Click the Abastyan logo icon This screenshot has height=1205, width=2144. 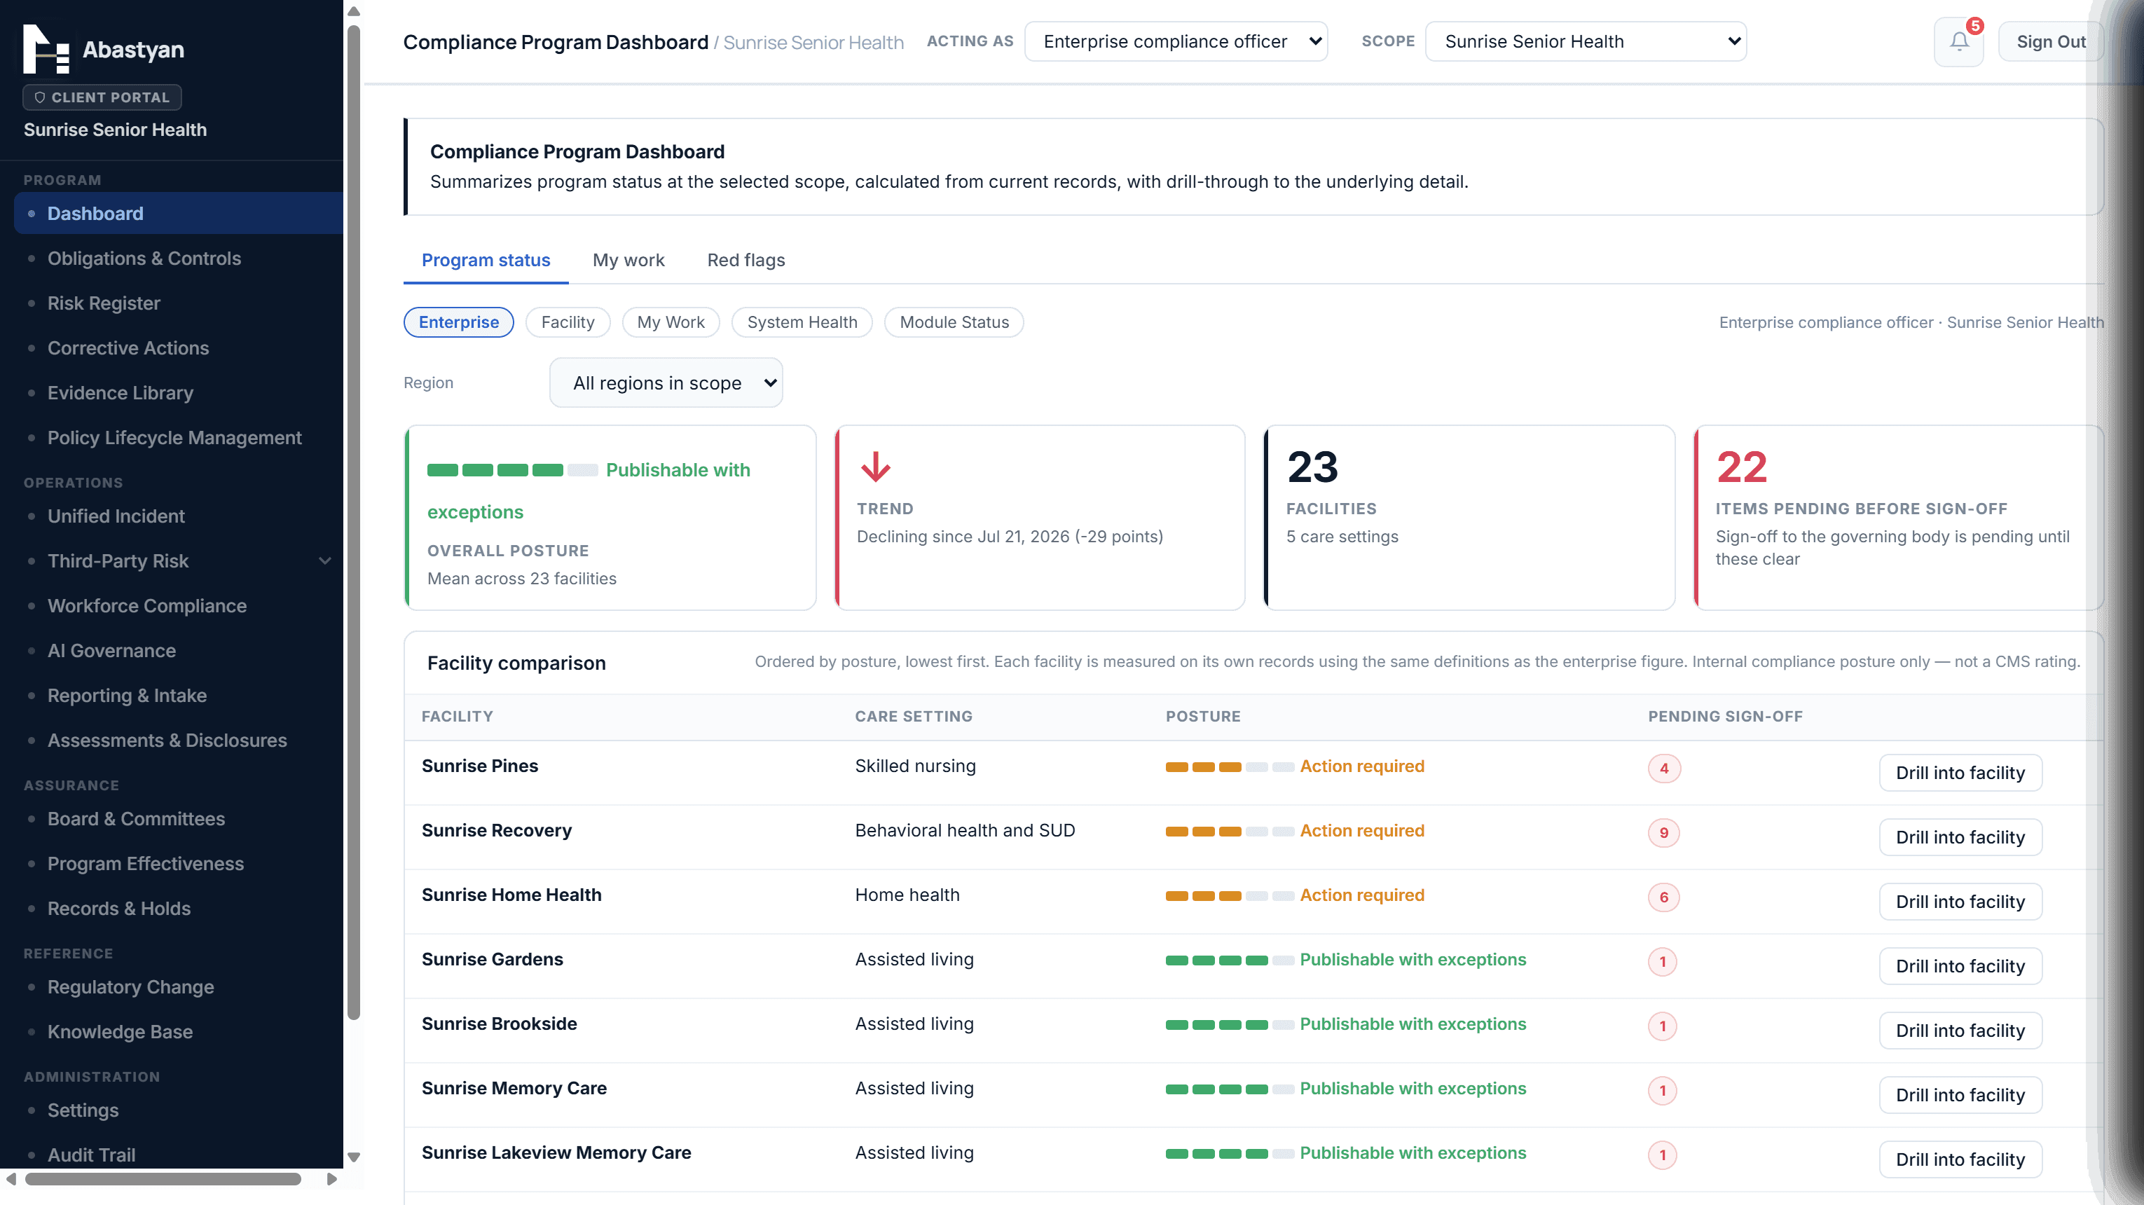(x=46, y=49)
